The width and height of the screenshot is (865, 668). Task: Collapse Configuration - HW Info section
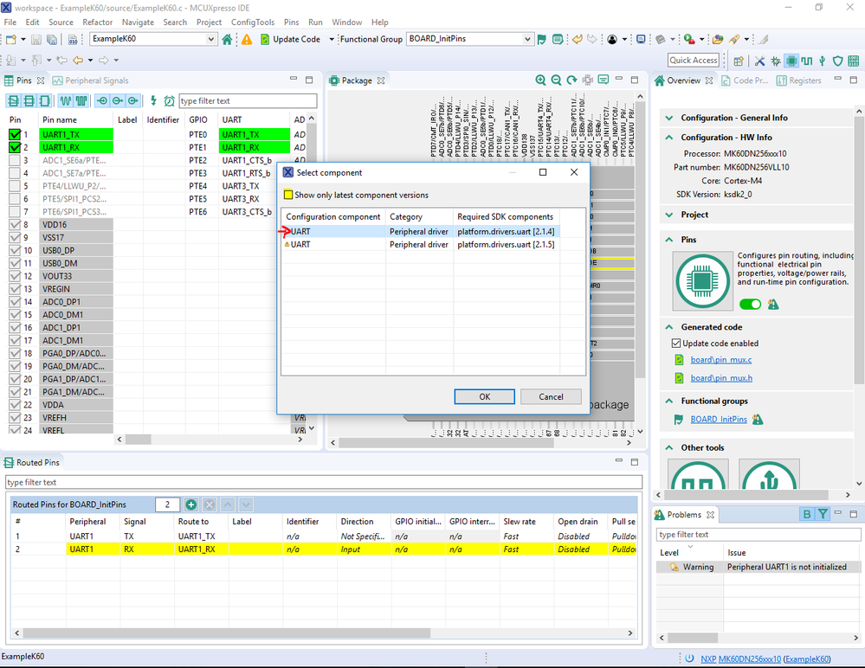pos(669,138)
